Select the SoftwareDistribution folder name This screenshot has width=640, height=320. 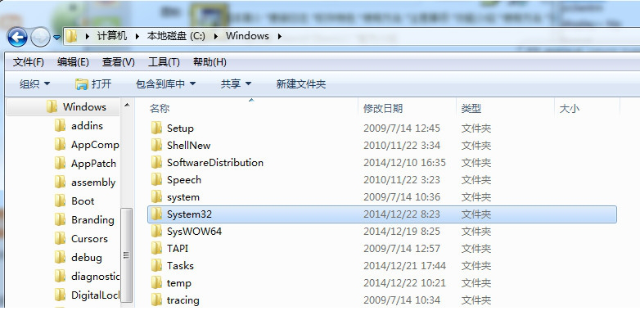[215, 162]
